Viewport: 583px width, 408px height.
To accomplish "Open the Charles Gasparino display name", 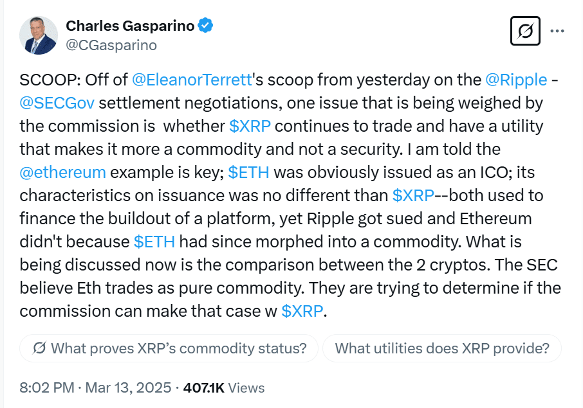I will (130, 26).
